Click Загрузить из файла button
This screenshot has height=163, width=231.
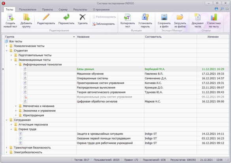click(x=180, y=21)
